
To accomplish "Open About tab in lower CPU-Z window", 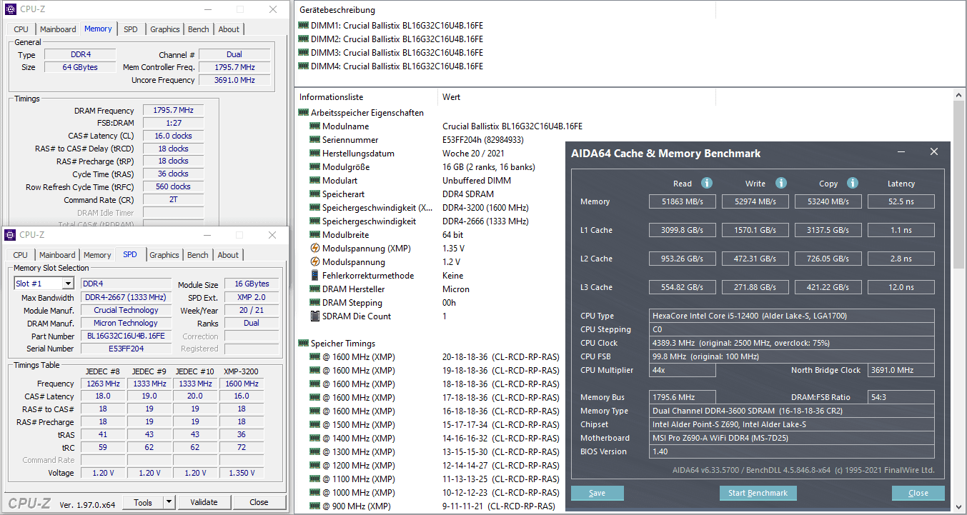I will [228, 255].
